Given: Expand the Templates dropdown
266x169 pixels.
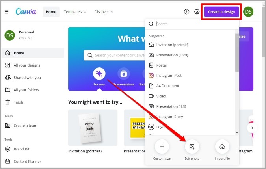Looking at the screenshot, I should click(75, 12).
